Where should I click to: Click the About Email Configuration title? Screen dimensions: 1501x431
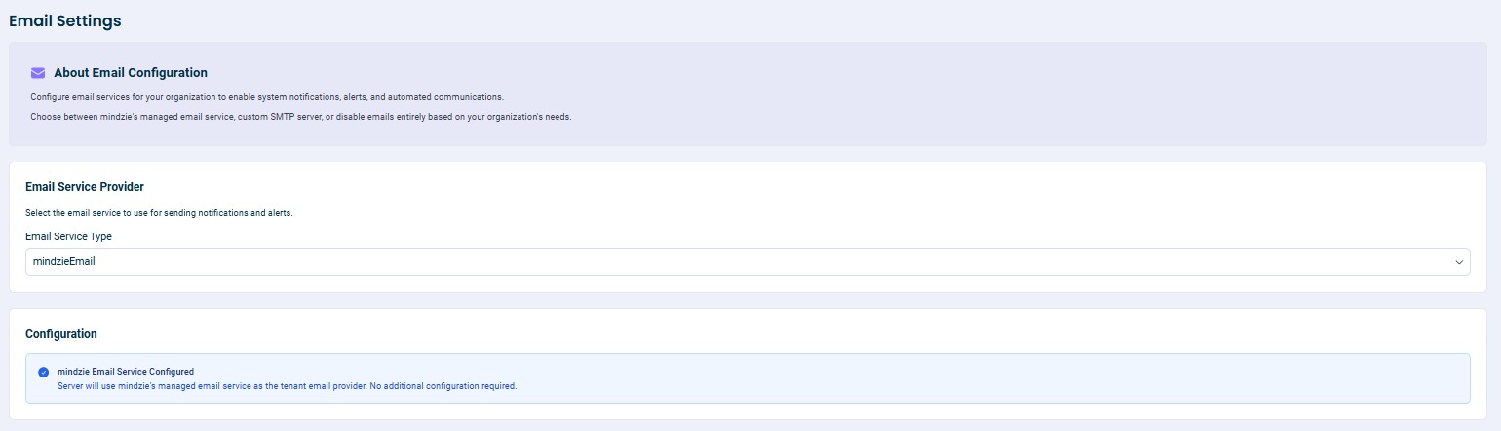pos(131,73)
